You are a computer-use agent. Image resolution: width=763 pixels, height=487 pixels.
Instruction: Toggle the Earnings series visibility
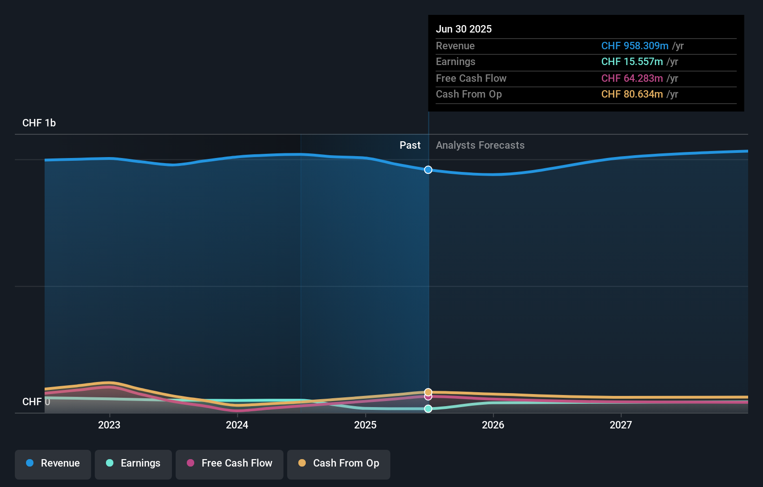coord(133,464)
